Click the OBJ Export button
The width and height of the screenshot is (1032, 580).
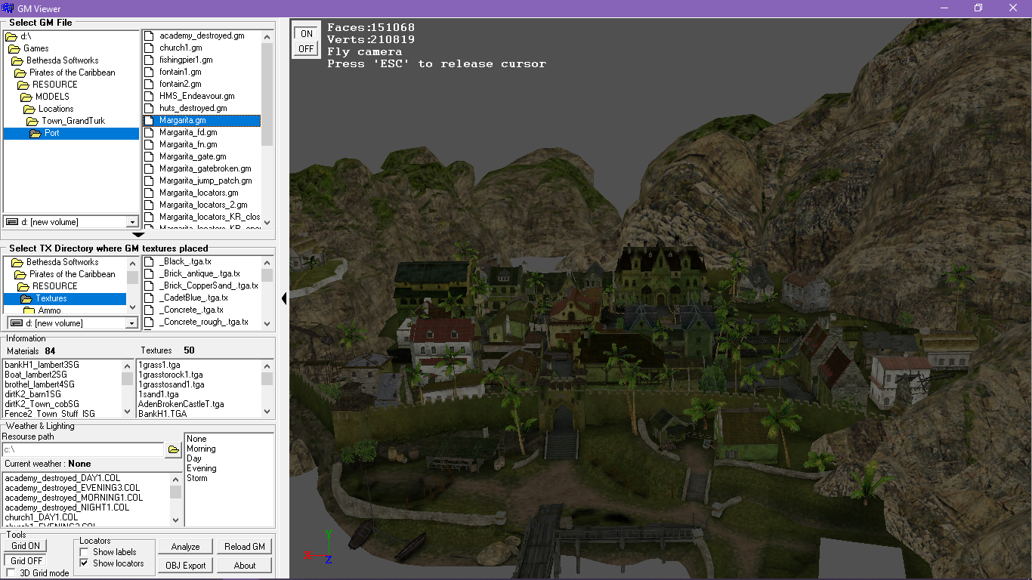186,565
